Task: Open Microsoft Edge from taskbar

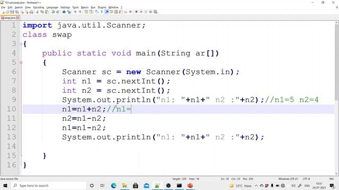Action: tap(114, 185)
